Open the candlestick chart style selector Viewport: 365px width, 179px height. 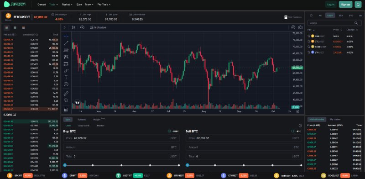click(x=73, y=27)
